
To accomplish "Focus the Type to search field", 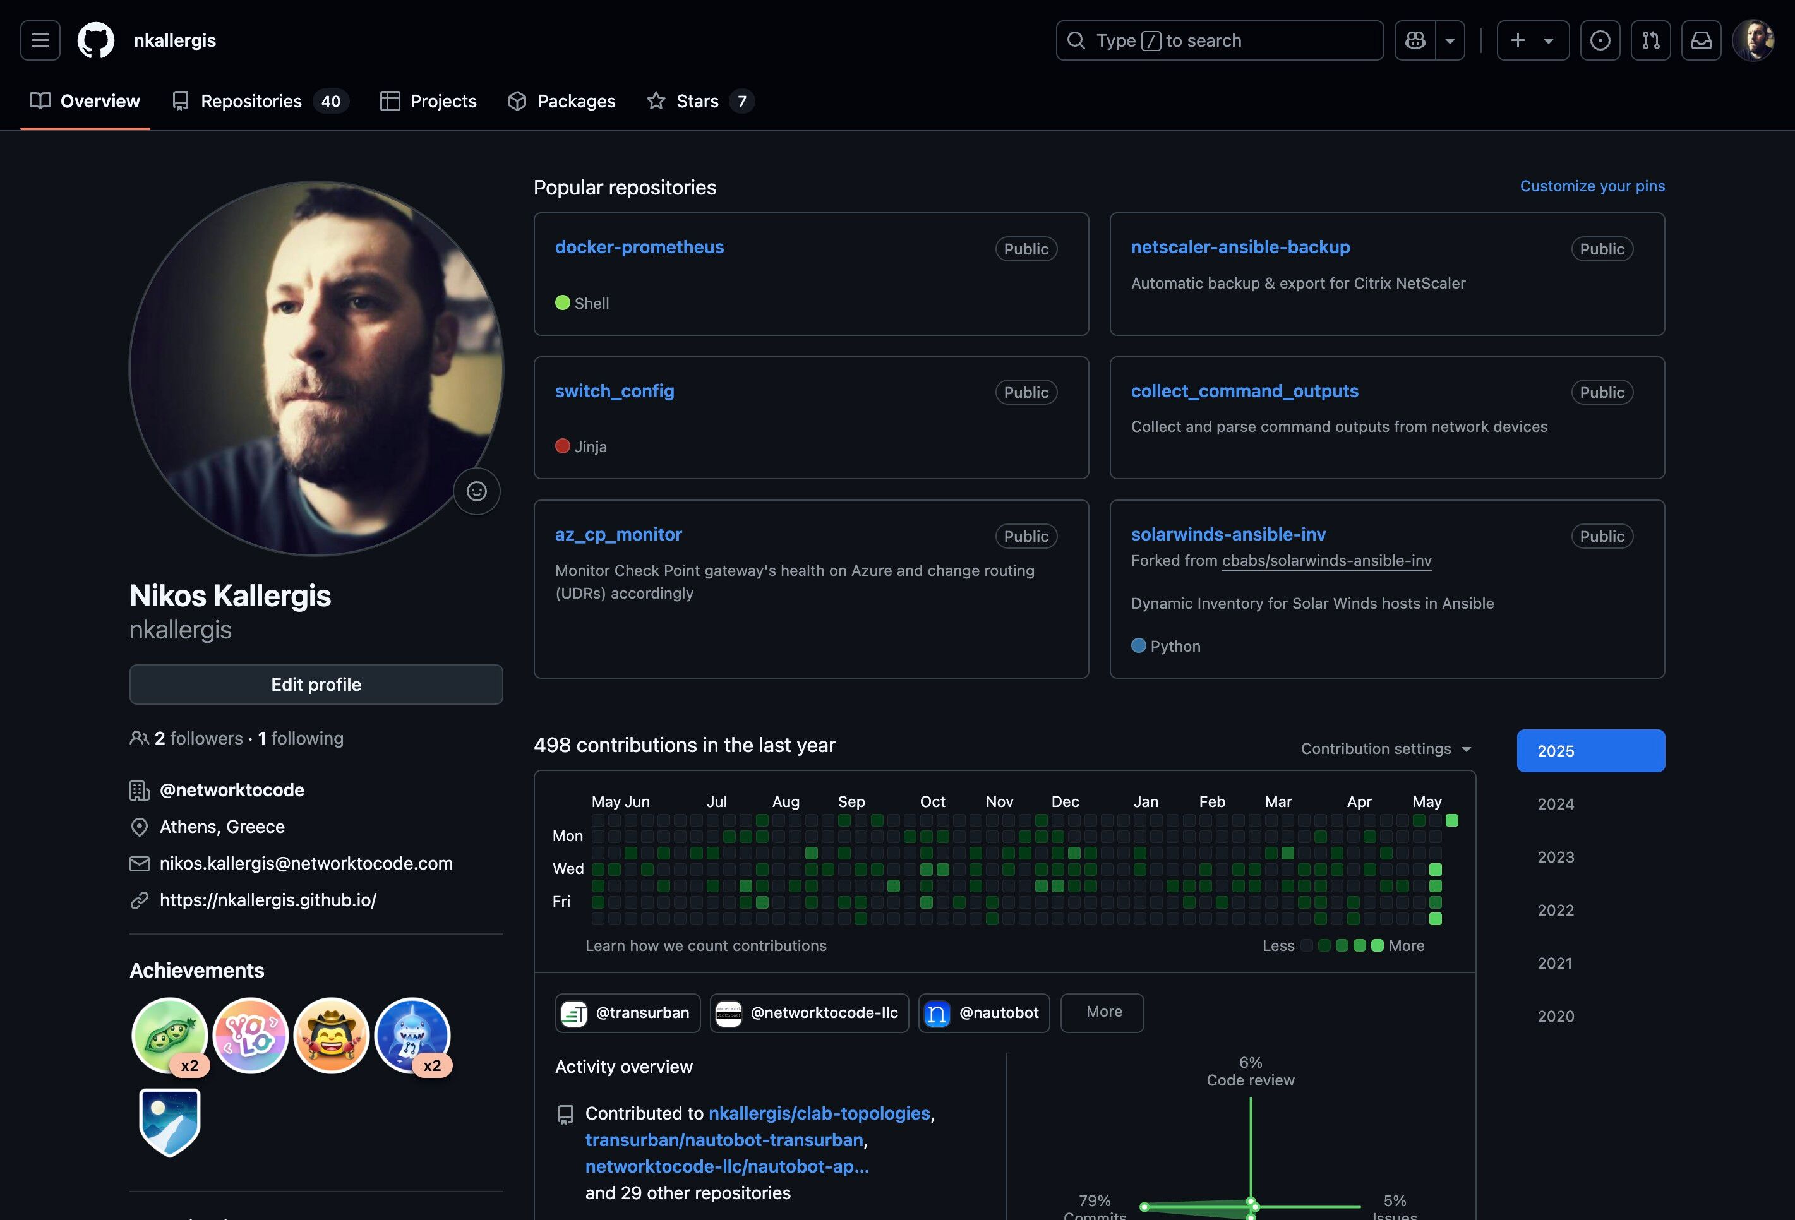I will click(1219, 40).
